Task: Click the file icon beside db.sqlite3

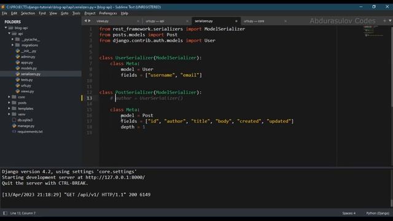Action: [14, 120]
